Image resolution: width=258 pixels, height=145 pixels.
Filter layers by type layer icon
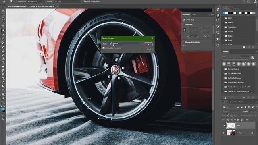coord(245,107)
